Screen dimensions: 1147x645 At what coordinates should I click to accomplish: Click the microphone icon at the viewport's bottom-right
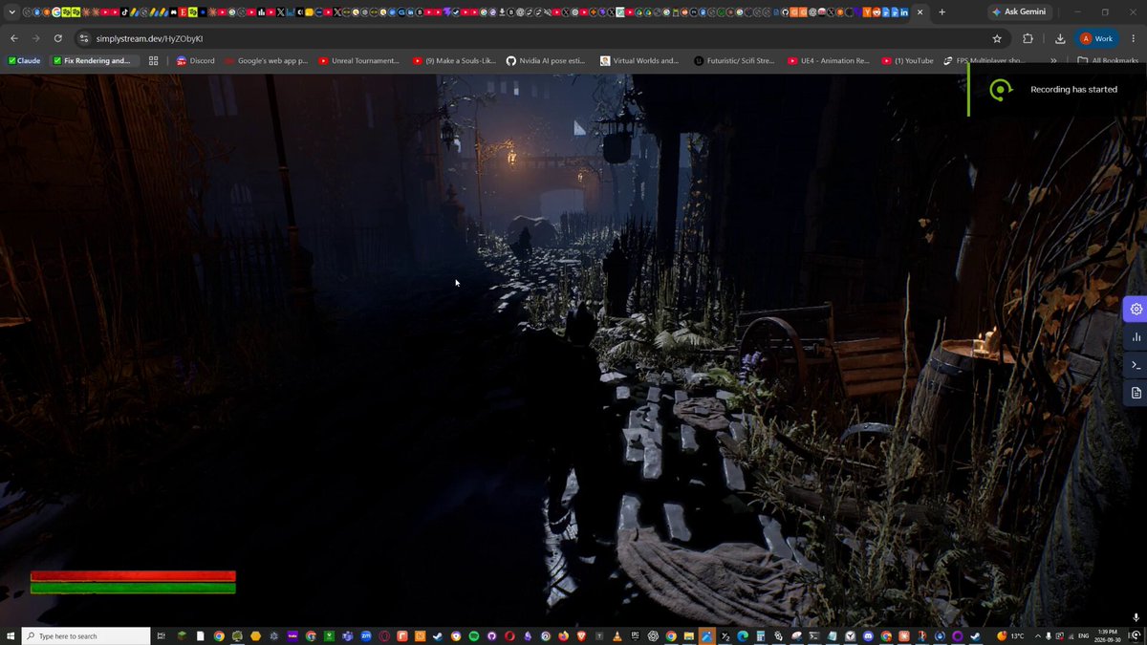pos(1135,618)
